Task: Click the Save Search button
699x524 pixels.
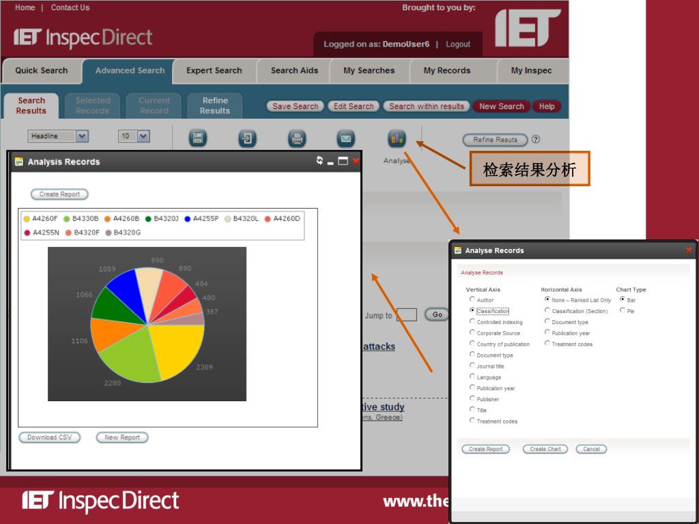Action: (295, 106)
